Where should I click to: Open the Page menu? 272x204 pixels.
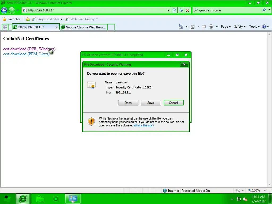[226, 27]
